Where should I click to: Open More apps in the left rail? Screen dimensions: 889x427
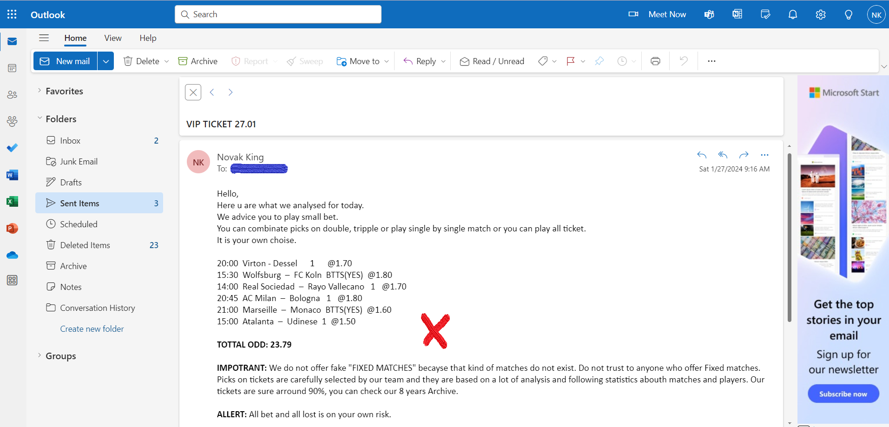(x=12, y=280)
